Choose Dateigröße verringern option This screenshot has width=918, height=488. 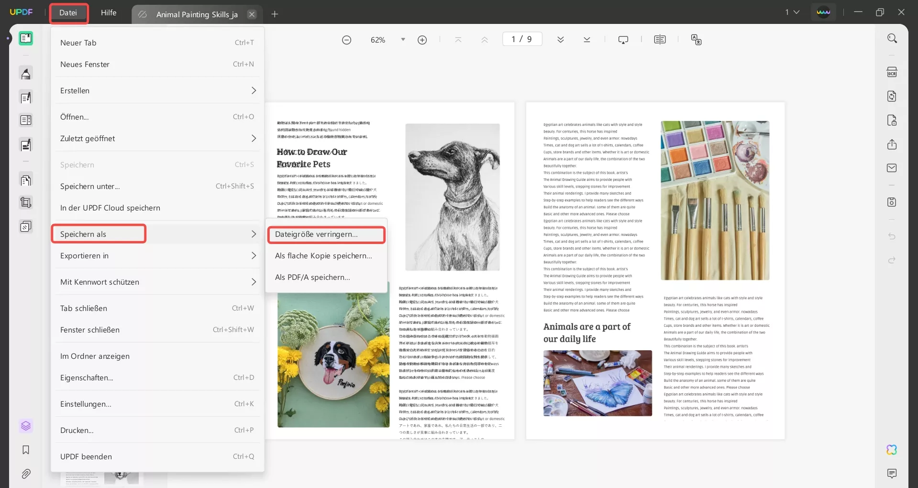(326, 234)
